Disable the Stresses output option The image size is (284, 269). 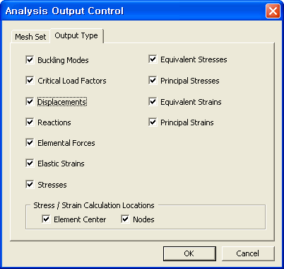(x=30, y=184)
